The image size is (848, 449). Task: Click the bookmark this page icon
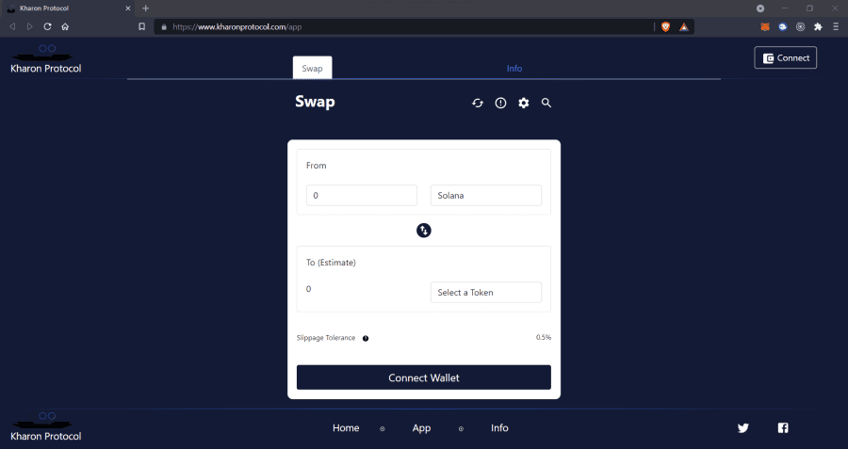141,26
